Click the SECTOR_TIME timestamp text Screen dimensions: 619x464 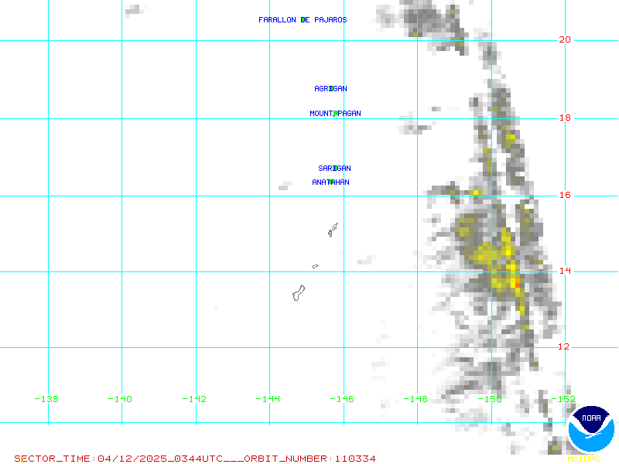[x=119, y=459]
